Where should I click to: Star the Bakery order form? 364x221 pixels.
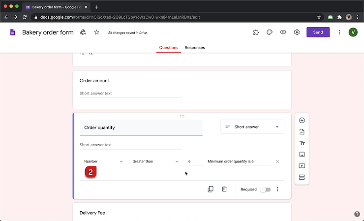(96, 32)
